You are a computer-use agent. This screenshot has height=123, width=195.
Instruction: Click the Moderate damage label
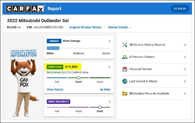(79, 53)
